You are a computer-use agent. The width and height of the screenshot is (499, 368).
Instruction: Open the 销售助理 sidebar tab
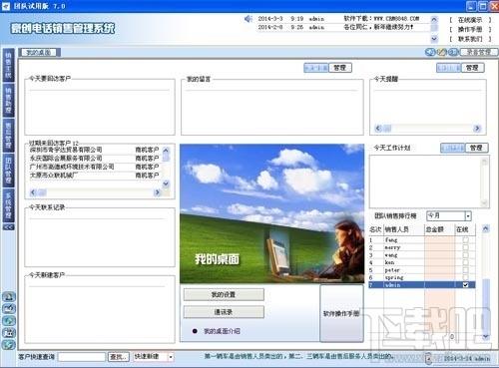coord(8,100)
